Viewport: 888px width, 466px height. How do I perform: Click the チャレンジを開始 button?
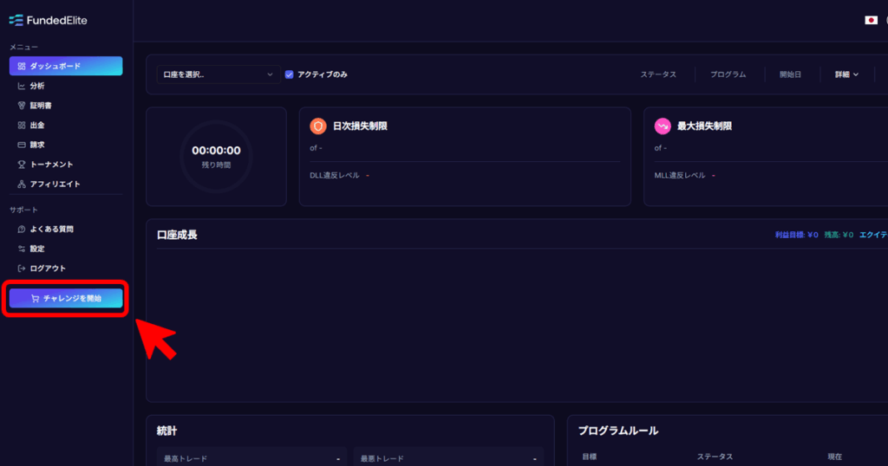coord(66,298)
